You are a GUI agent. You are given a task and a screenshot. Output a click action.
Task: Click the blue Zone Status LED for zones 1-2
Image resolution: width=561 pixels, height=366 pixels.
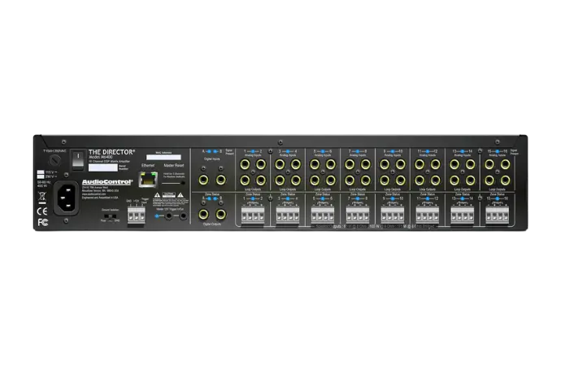[252, 198]
